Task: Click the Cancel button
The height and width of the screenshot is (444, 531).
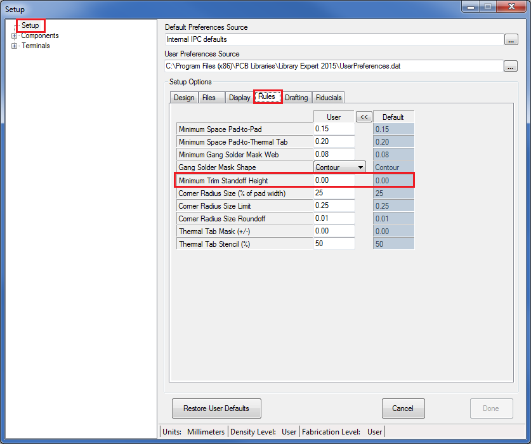Action: coord(403,408)
